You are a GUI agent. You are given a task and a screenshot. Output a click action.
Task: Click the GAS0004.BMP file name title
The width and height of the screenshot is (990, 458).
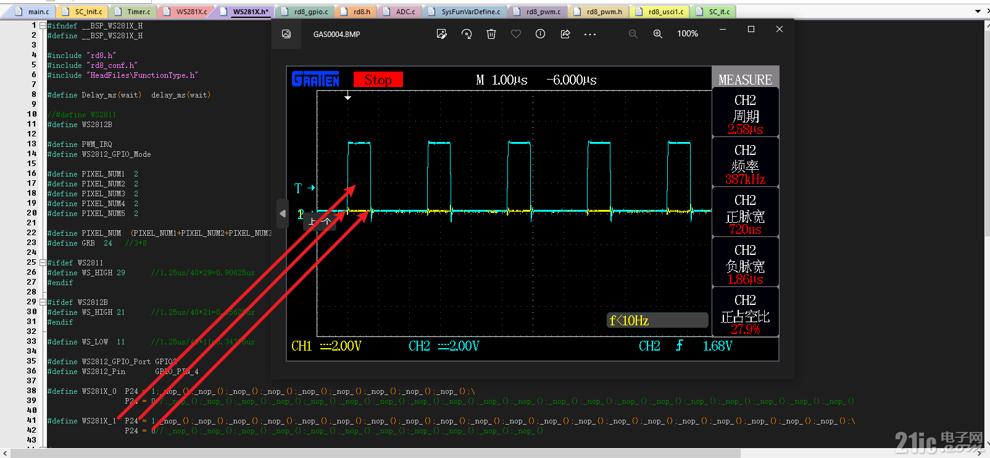coord(336,35)
